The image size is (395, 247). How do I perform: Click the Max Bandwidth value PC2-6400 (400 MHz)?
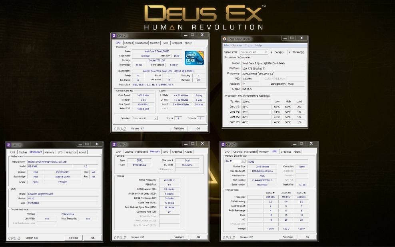pyautogui.click(x=262, y=171)
